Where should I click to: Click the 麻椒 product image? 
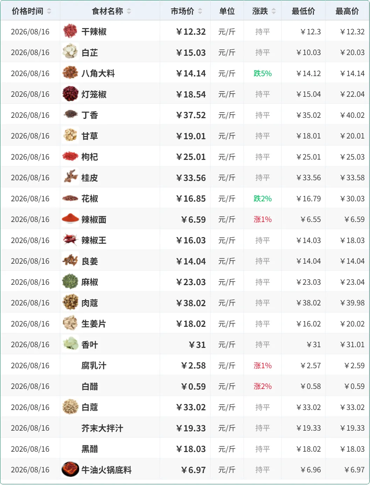(70, 282)
